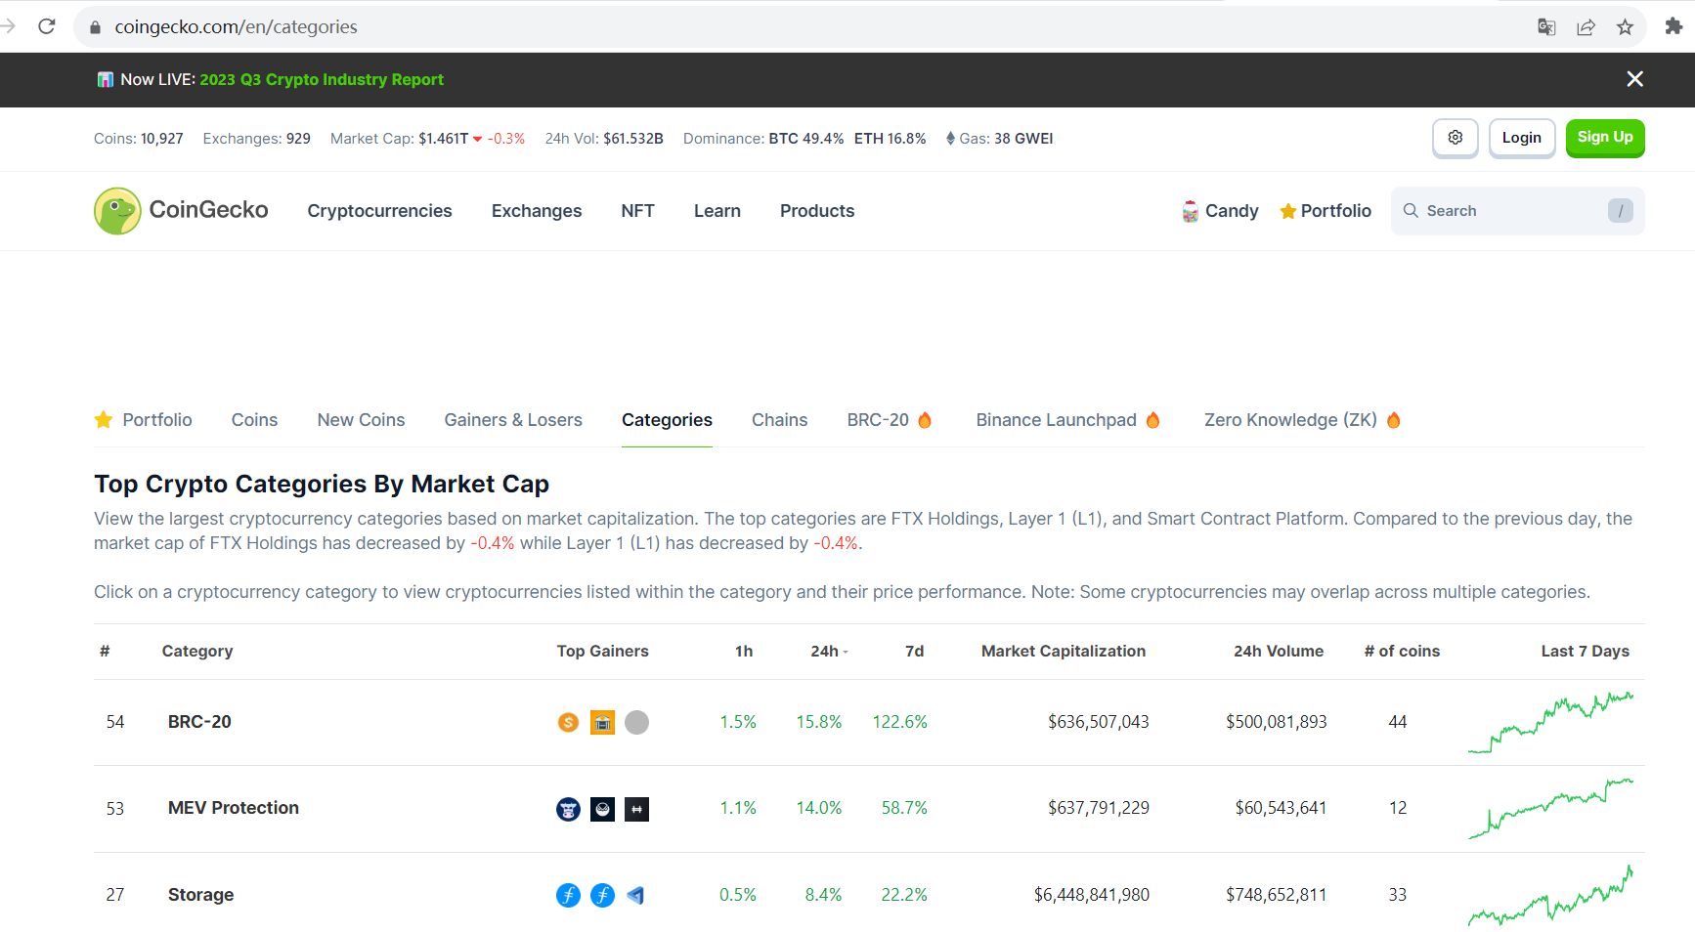Click the green Sign Up button
This screenshot has height=932, width=1695.
pyautogui.click(x=1605, y=138)
